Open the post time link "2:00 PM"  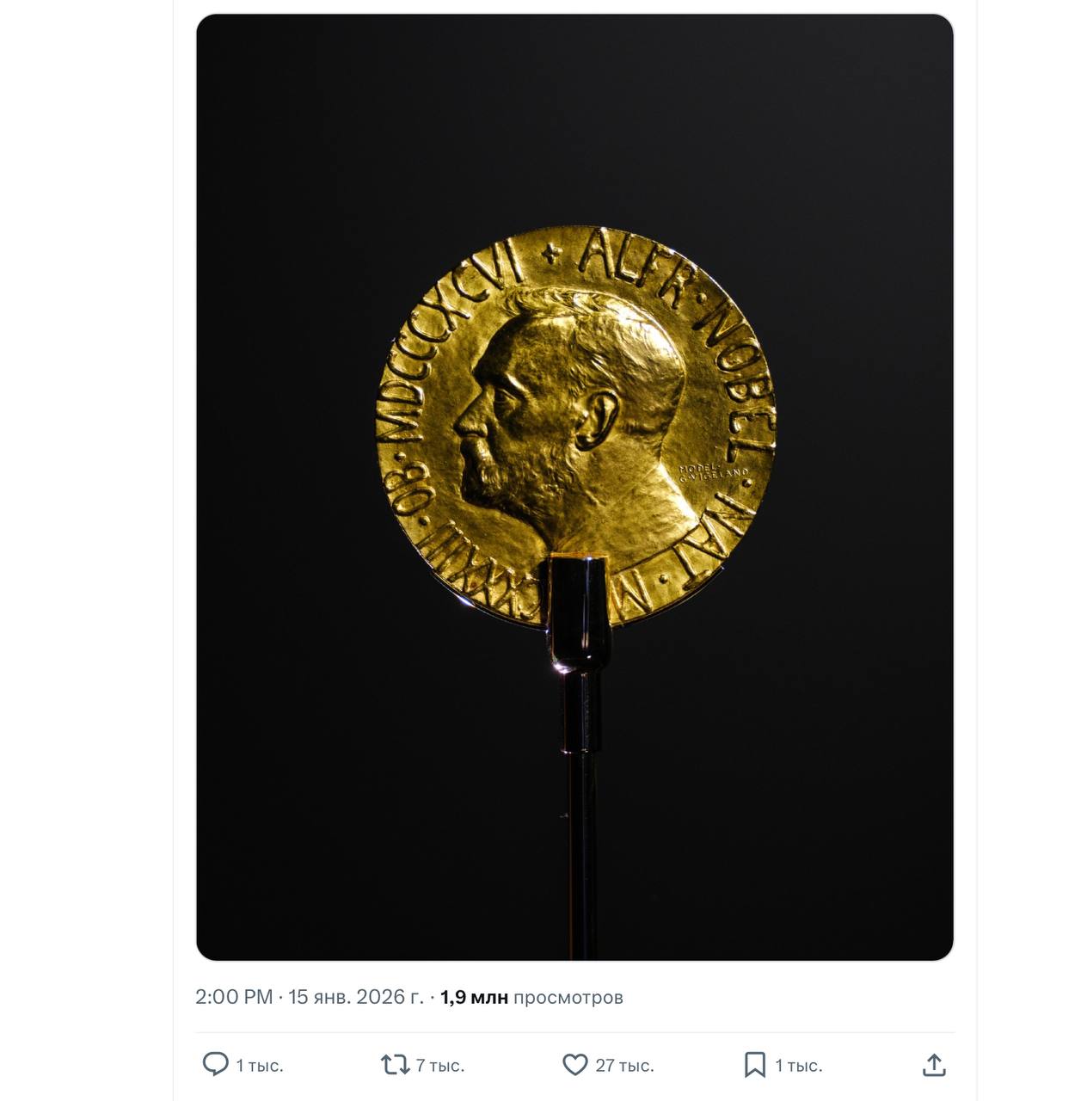tap(234, 997)
